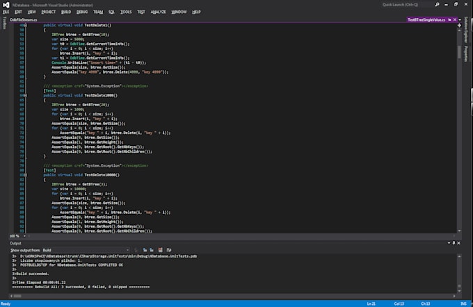Open the SQL menu
473x307 pixels.
(x=111, y=12)
